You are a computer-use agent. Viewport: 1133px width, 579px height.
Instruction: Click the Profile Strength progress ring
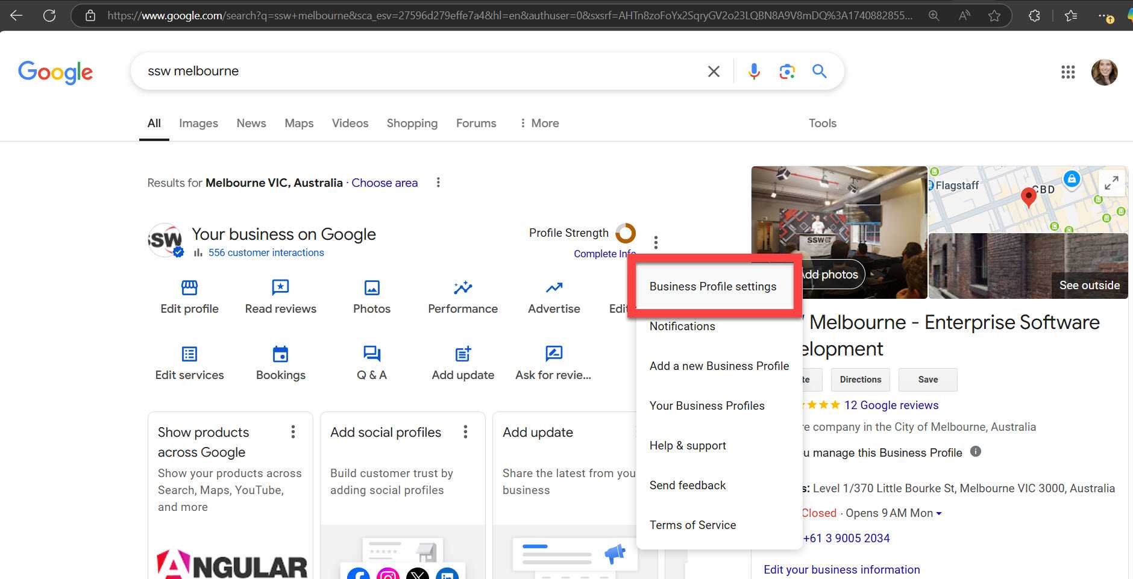click(x=625, y=233)
